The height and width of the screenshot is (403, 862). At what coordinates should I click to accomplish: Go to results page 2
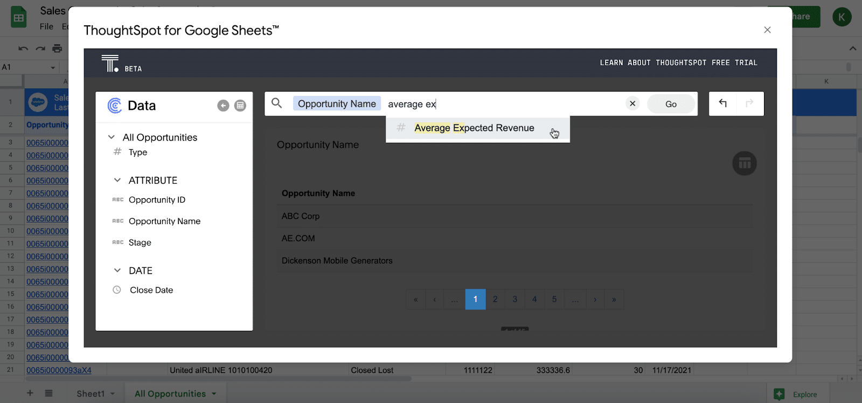pos(495,299)
